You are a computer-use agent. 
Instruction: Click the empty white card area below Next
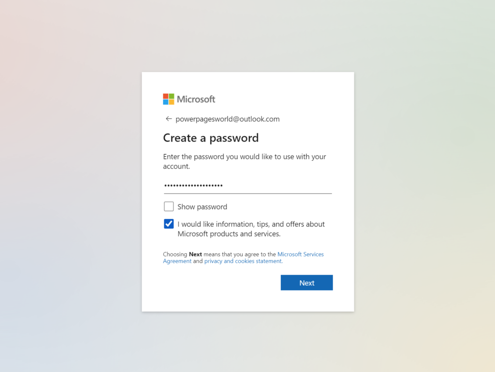click(x=248, y=300)
